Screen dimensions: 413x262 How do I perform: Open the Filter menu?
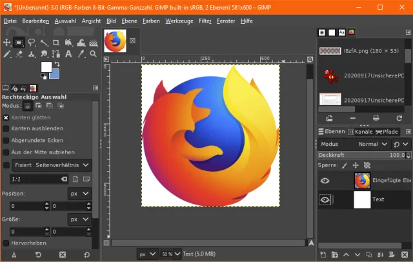[205, 21]
